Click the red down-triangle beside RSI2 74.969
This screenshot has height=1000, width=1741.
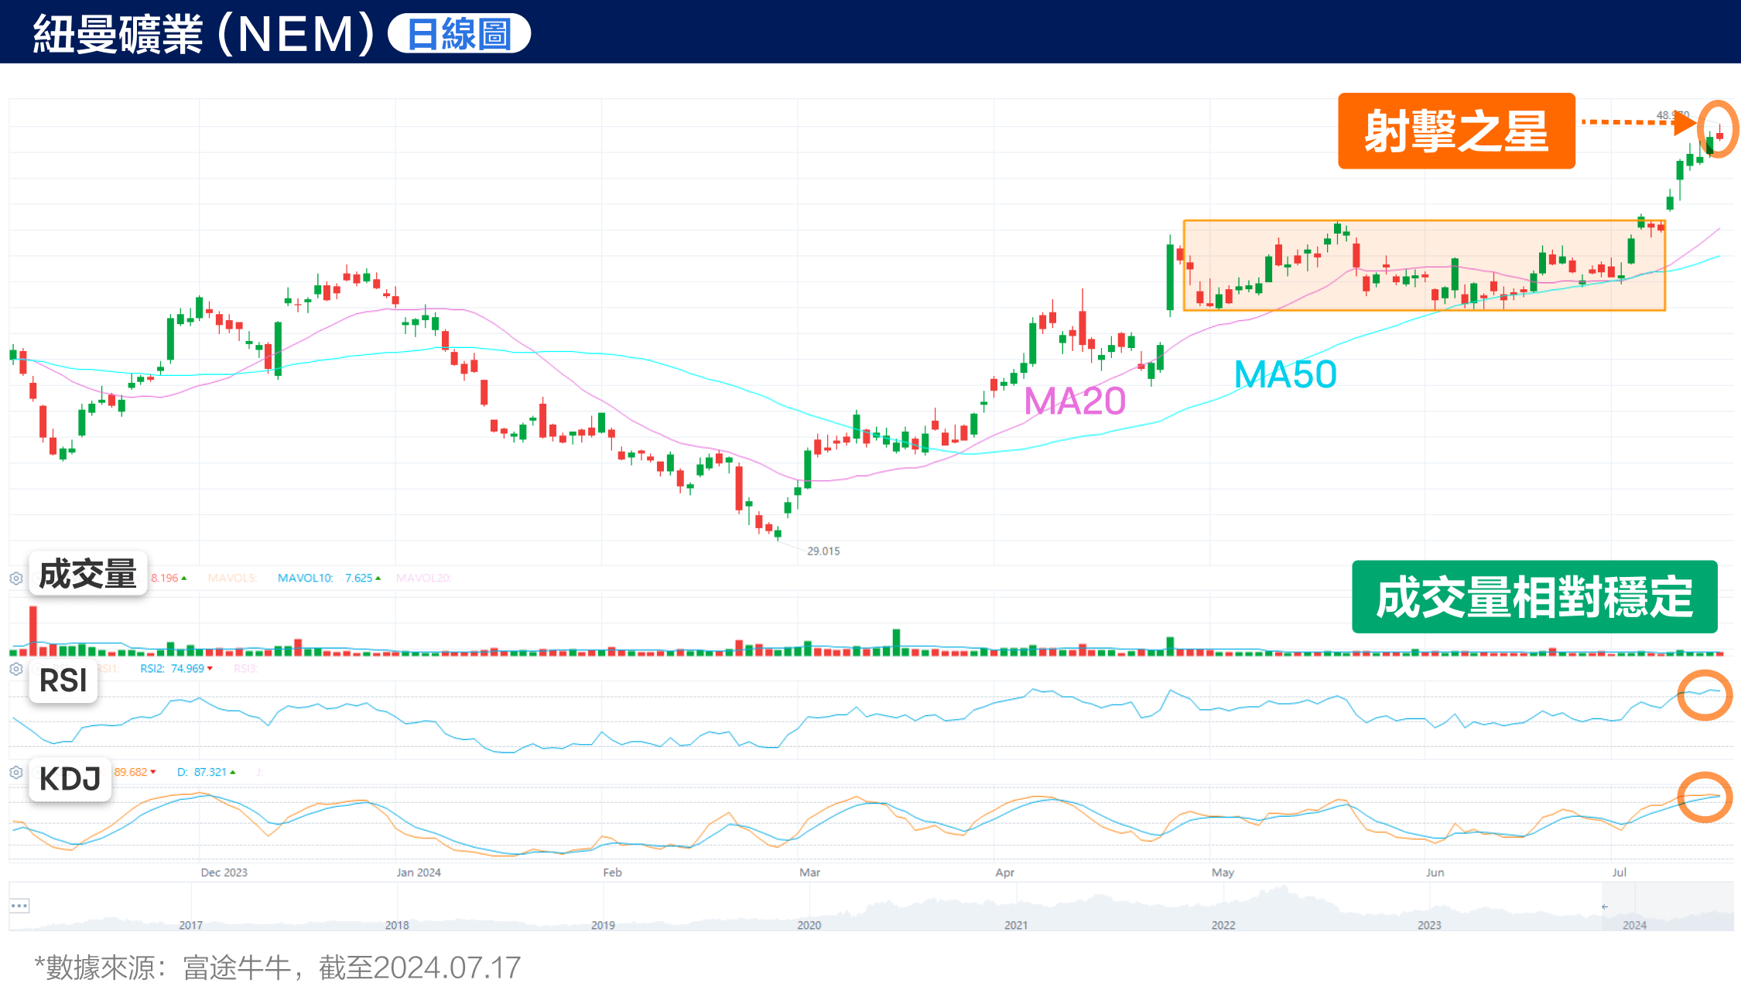[210, 669]
